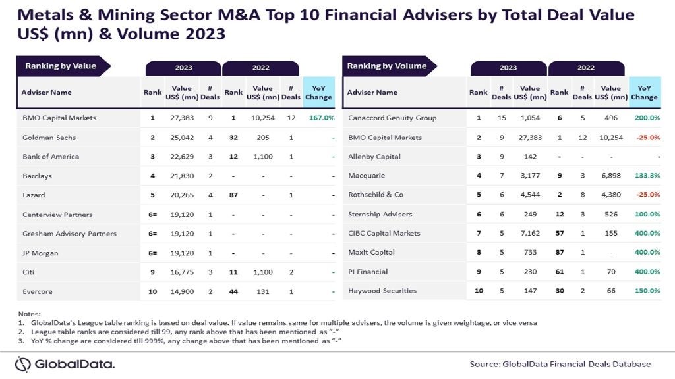Select the BMO Capital Markets row in value ranking

pos(175,118)
